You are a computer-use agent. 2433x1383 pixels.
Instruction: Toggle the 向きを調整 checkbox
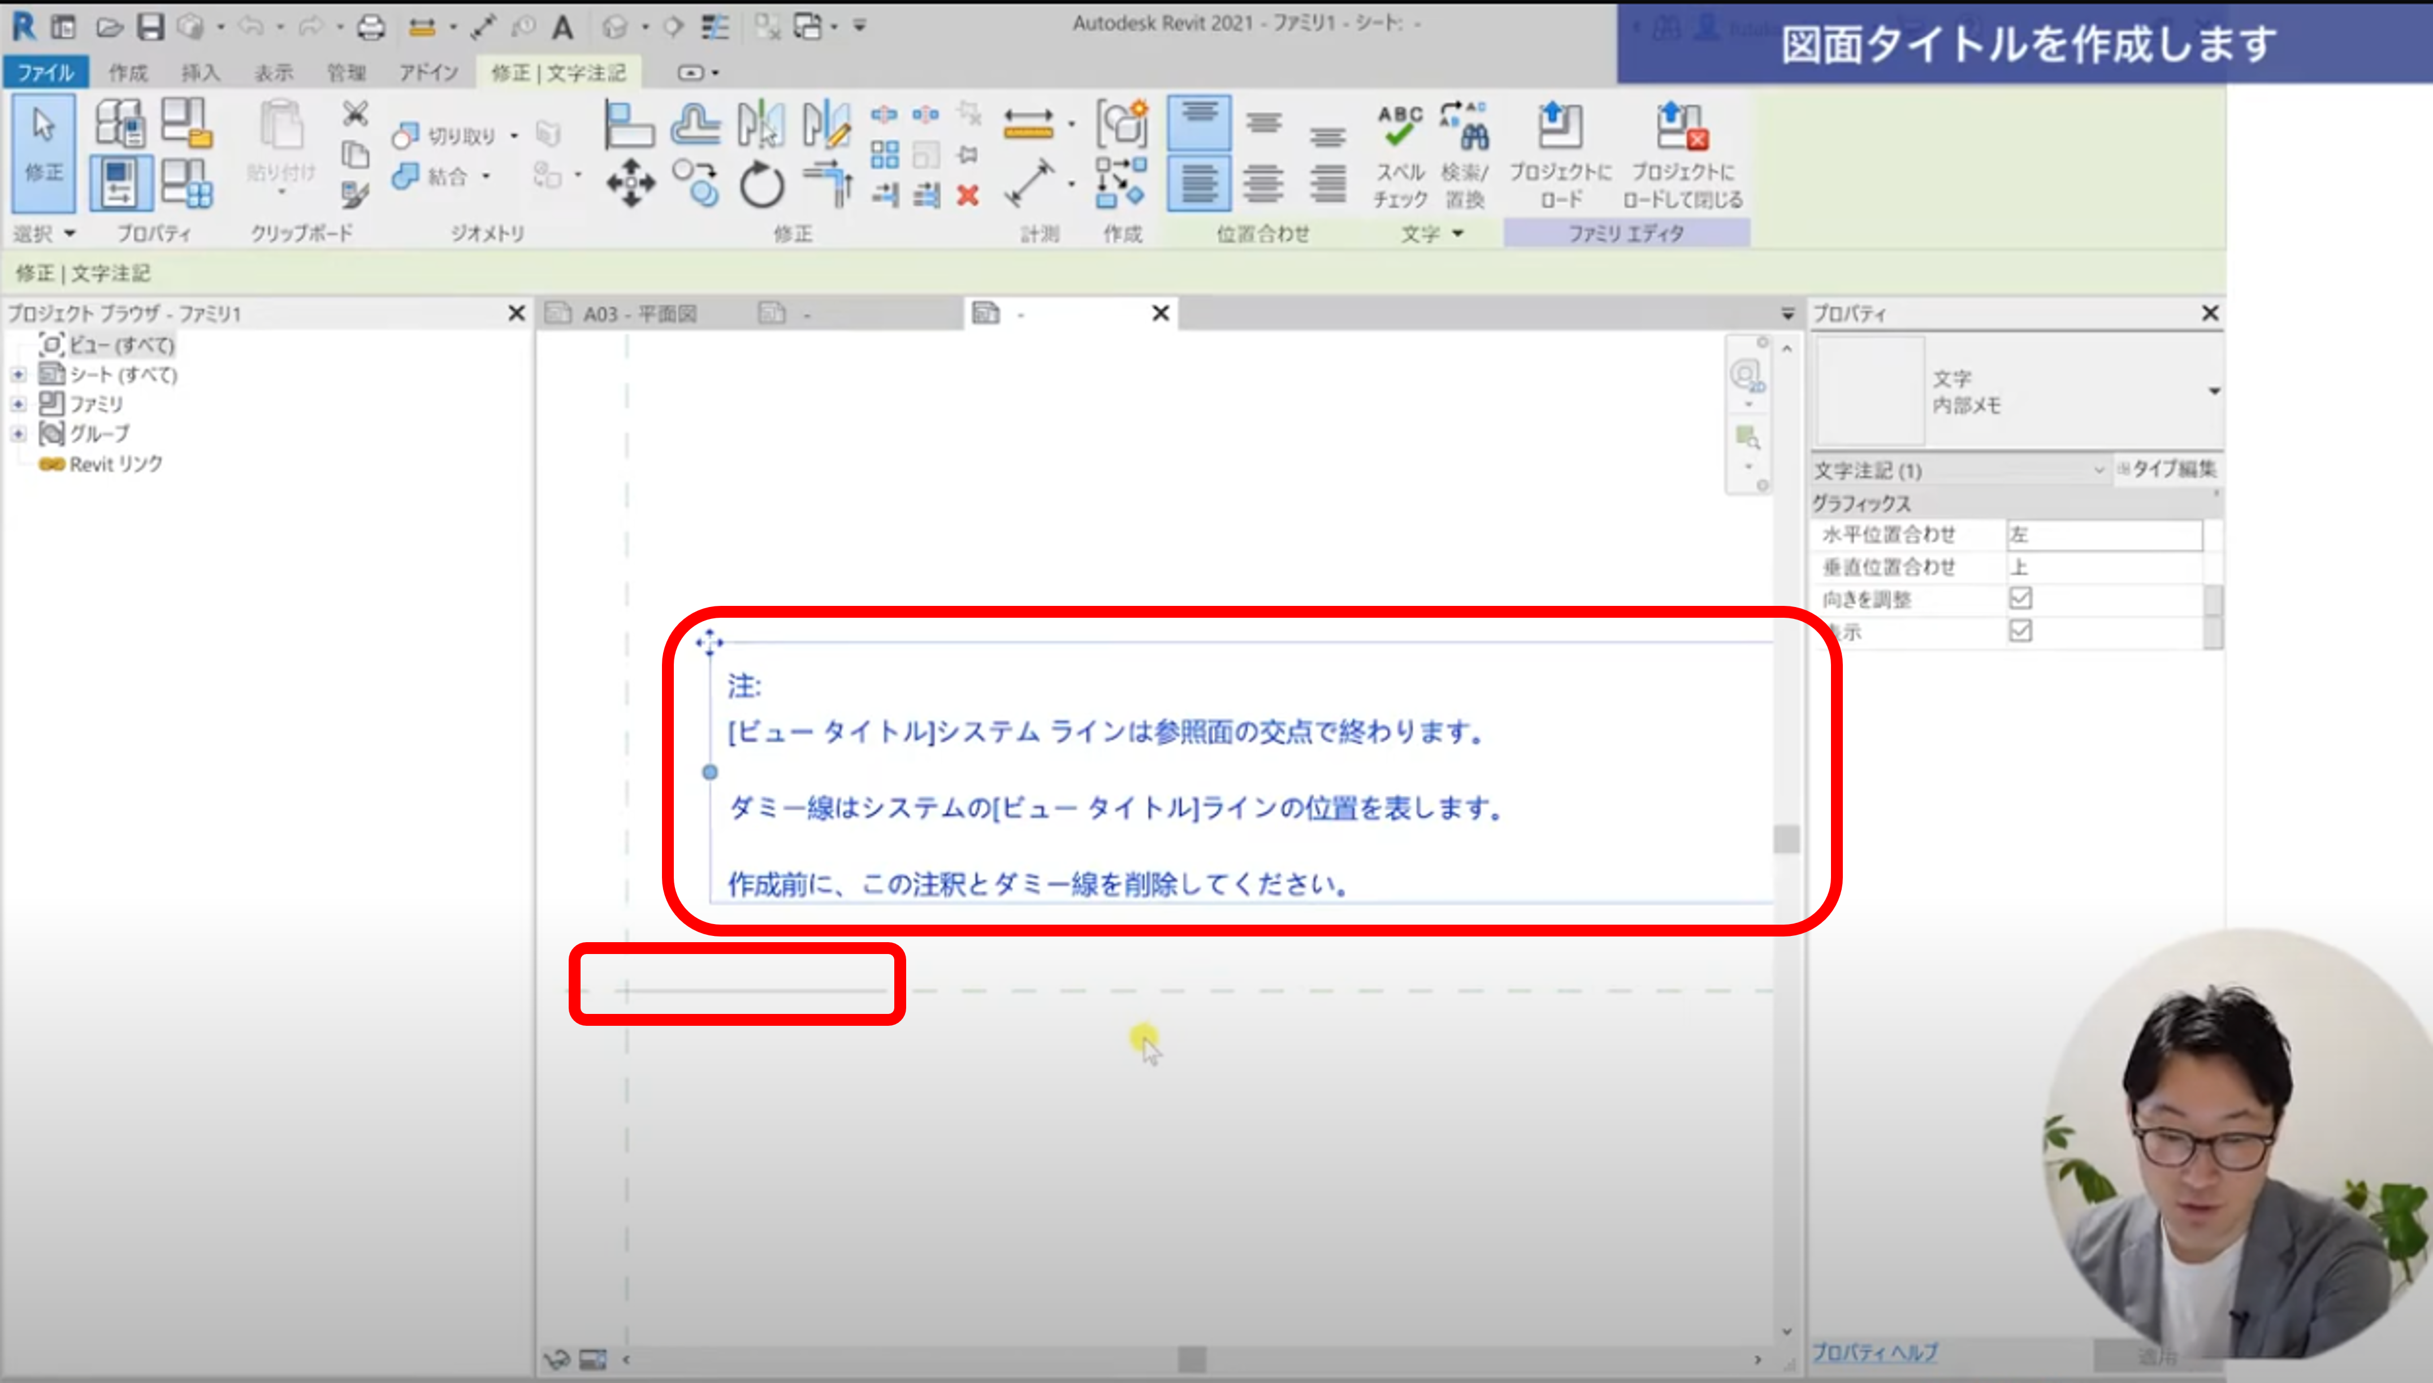tap(2020, 599)
